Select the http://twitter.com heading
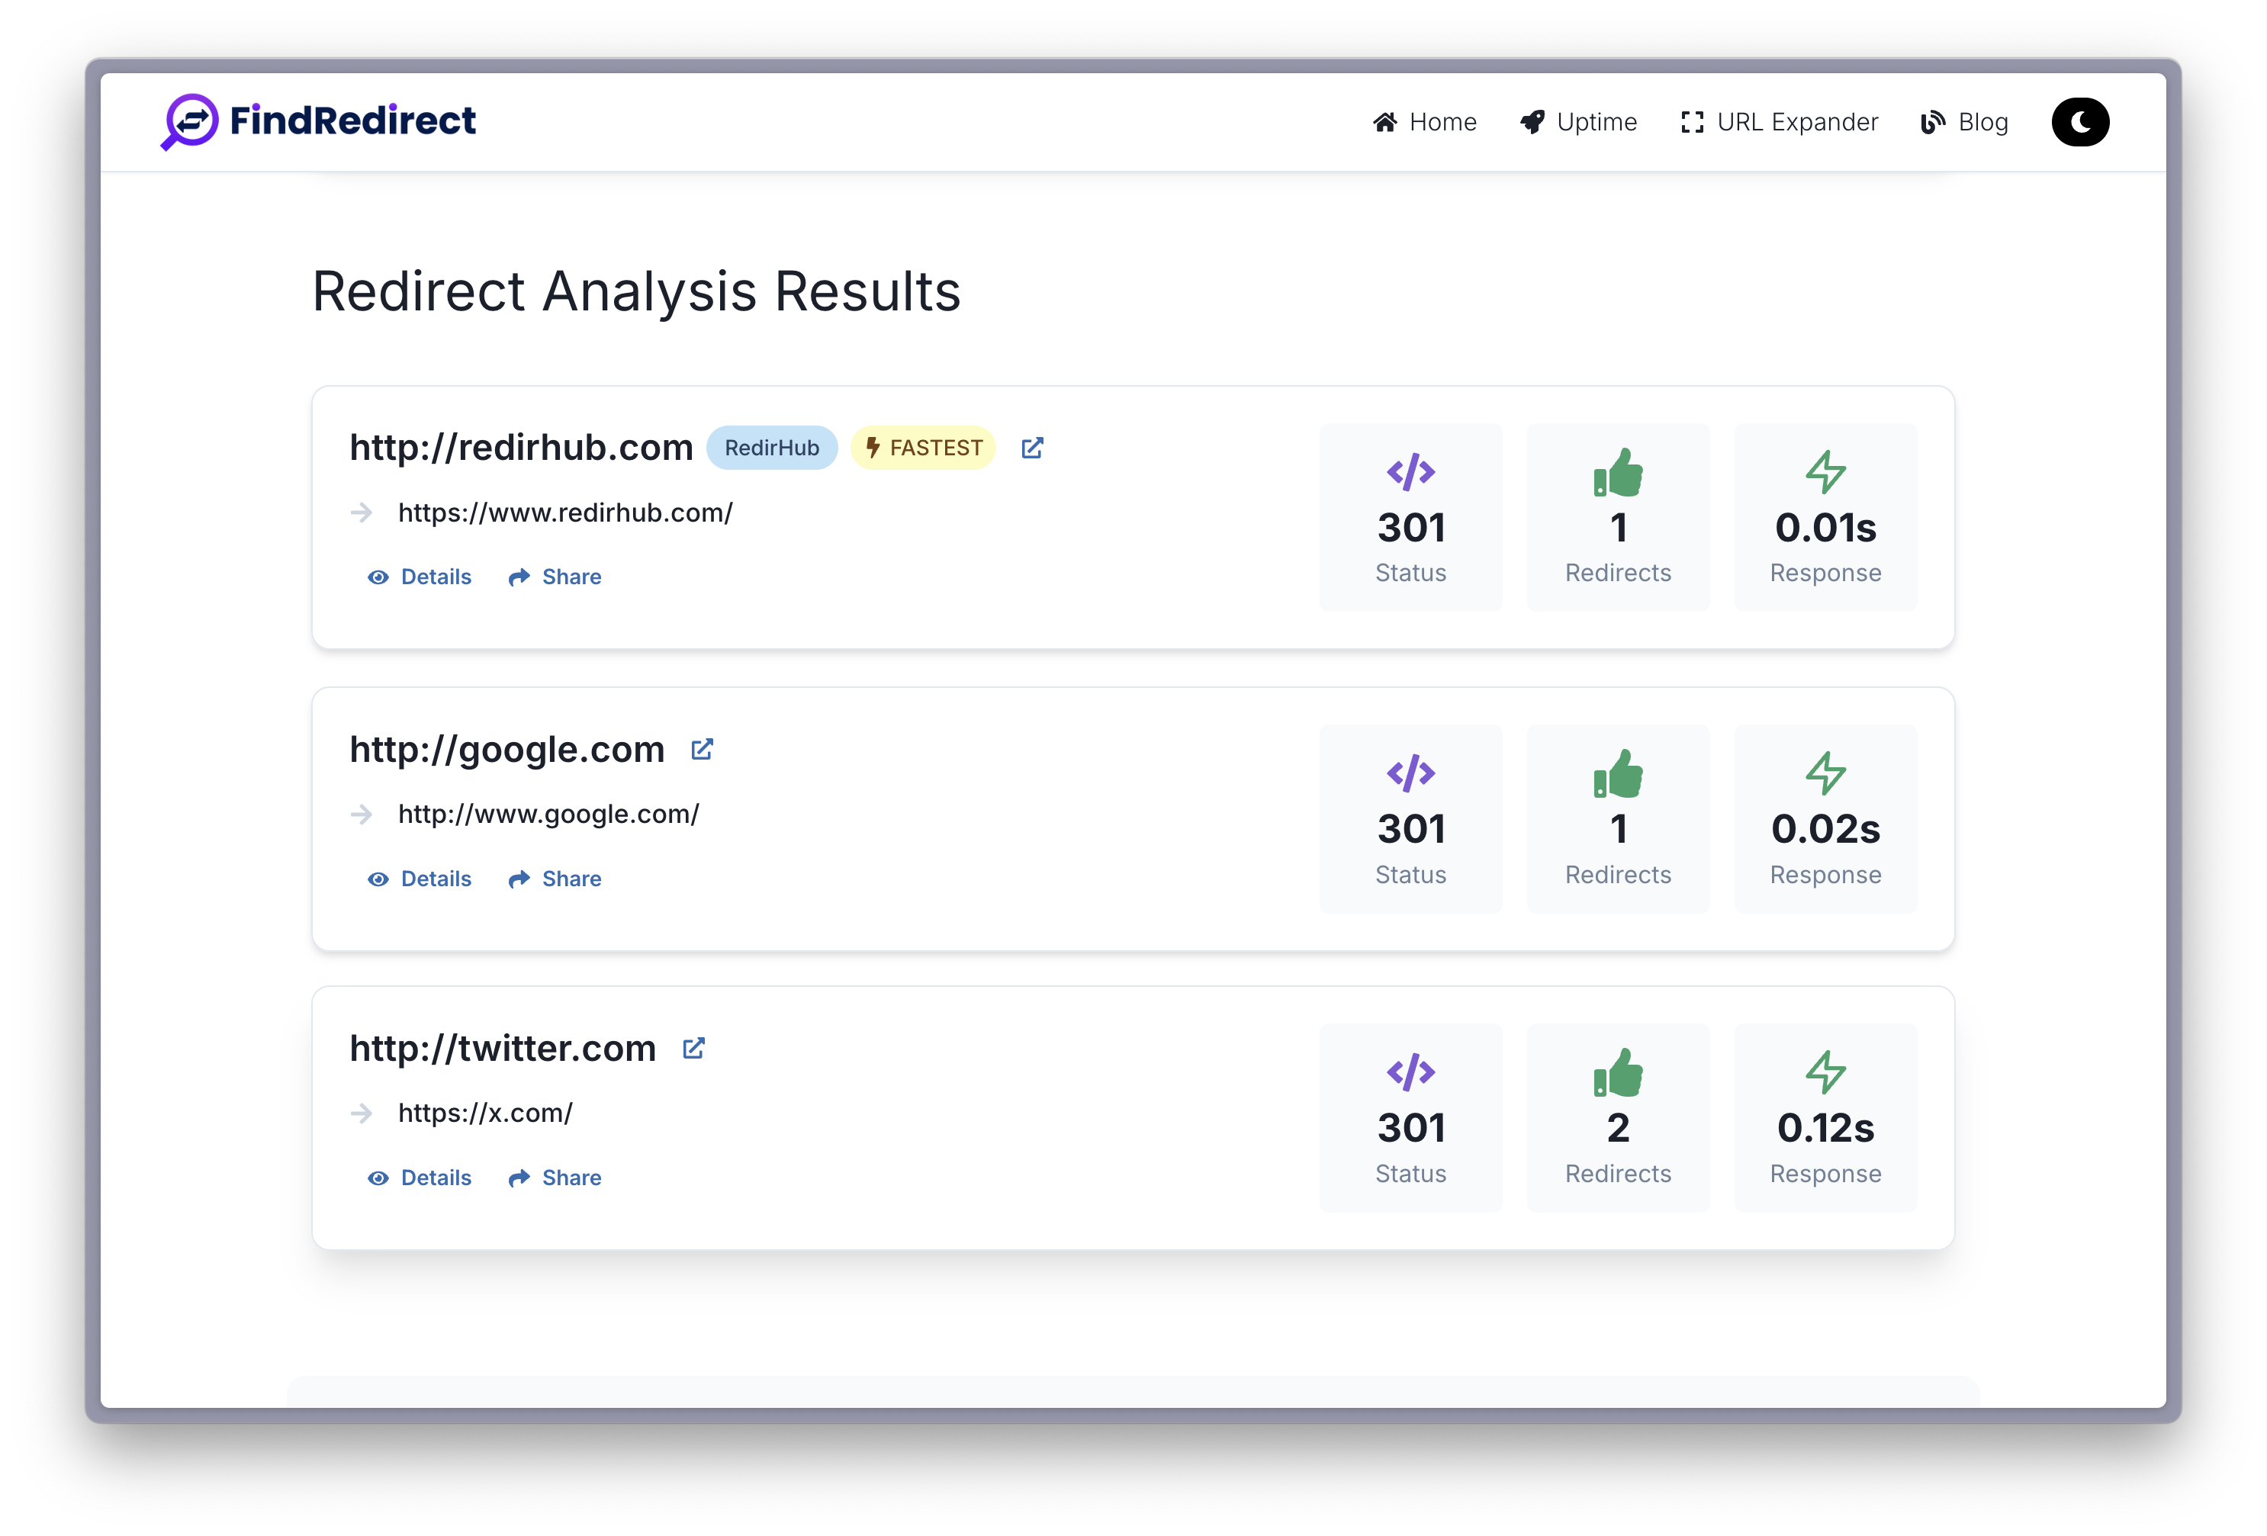Image resolution: width=2267 pixels, height=1536 pixels. 503,1049
